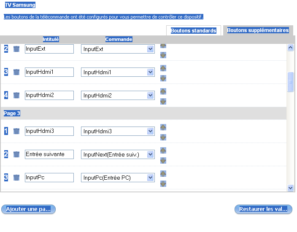Move the InputHdmi1 row up

click(x=163, y=68)
